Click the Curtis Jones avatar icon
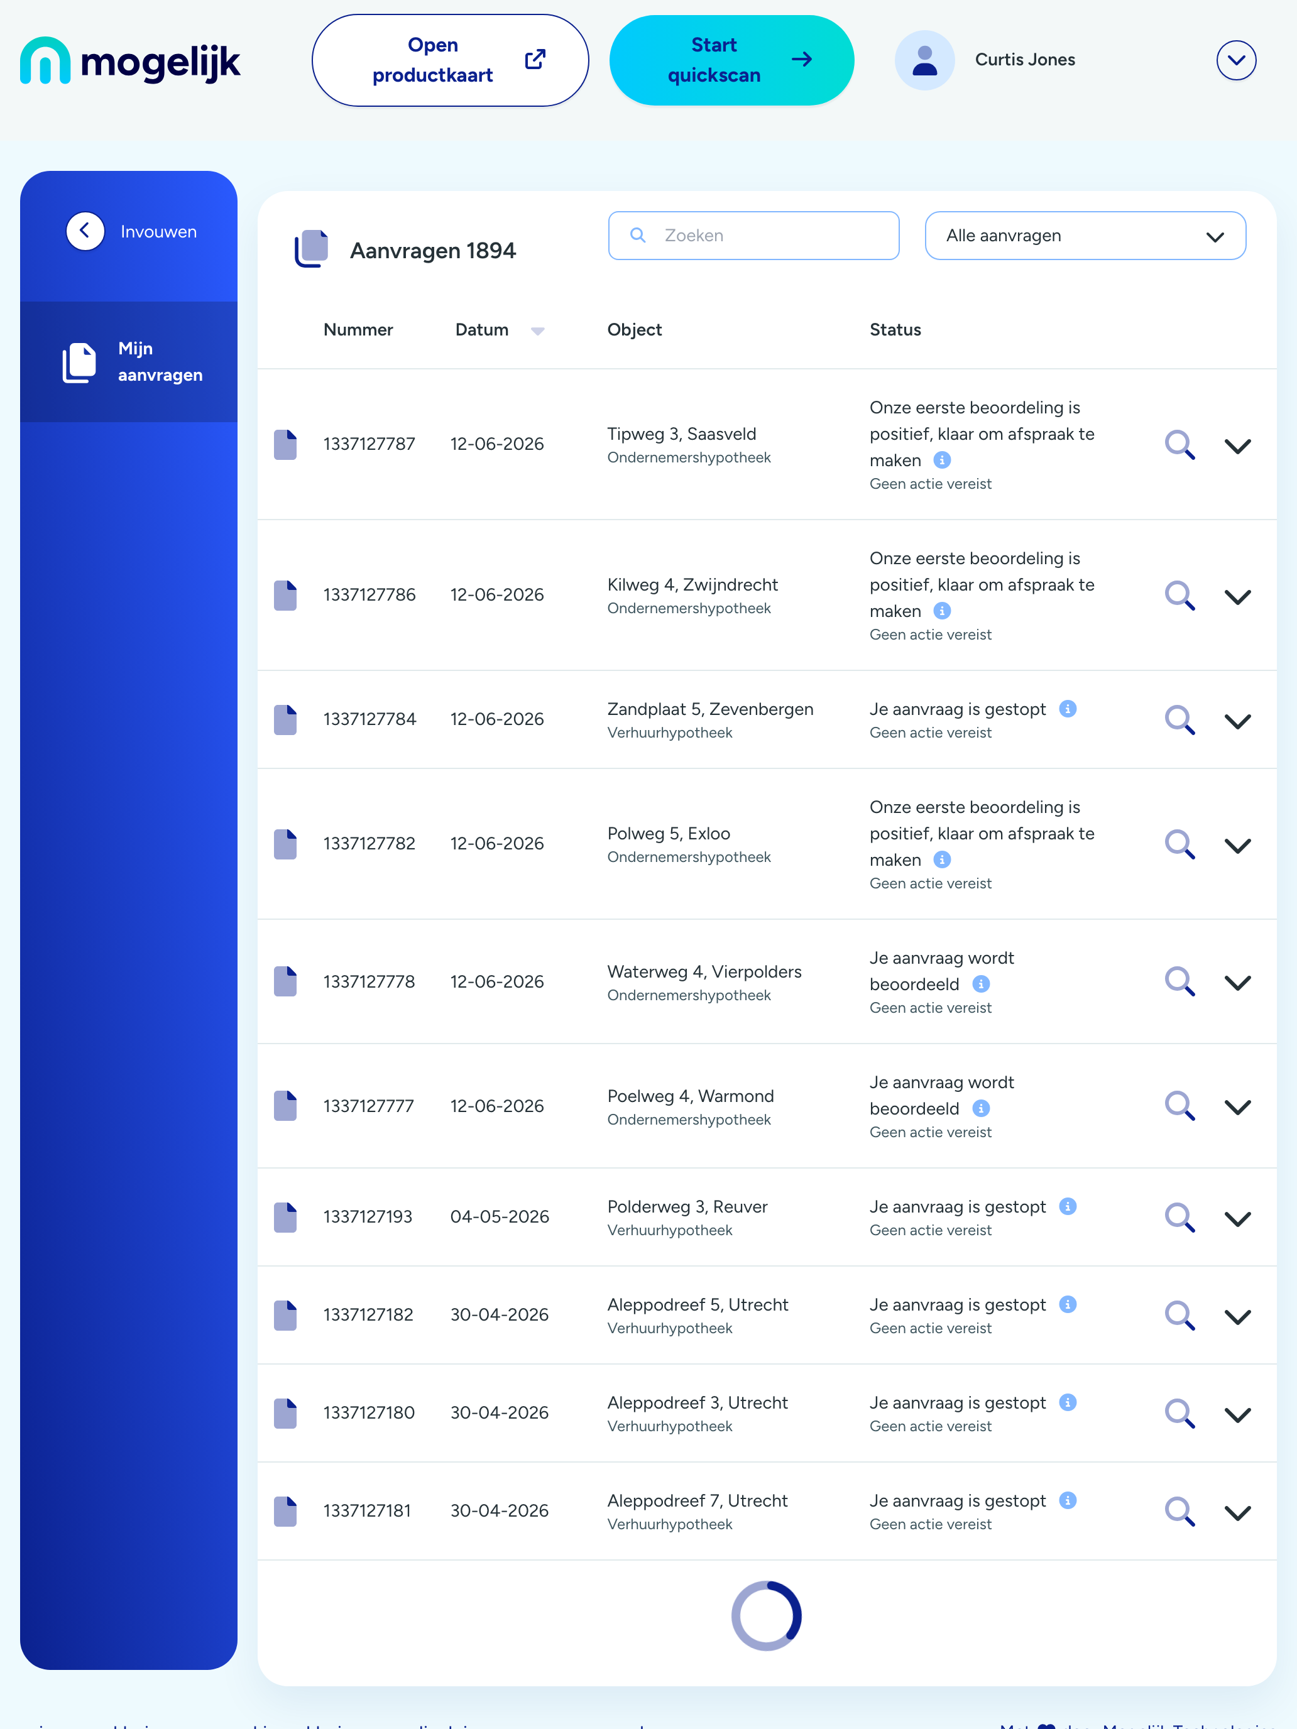1297x1729 pixels. pyautogui.click(x=924, y=60)
